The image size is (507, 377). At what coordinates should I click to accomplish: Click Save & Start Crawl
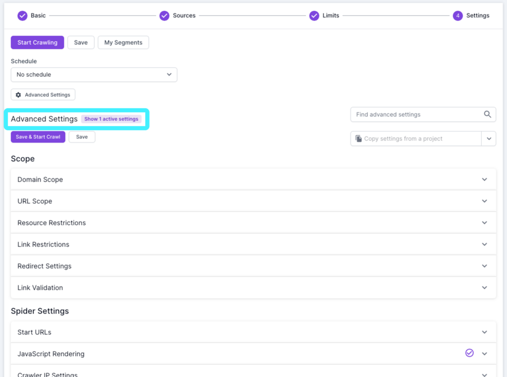[38, 137]
